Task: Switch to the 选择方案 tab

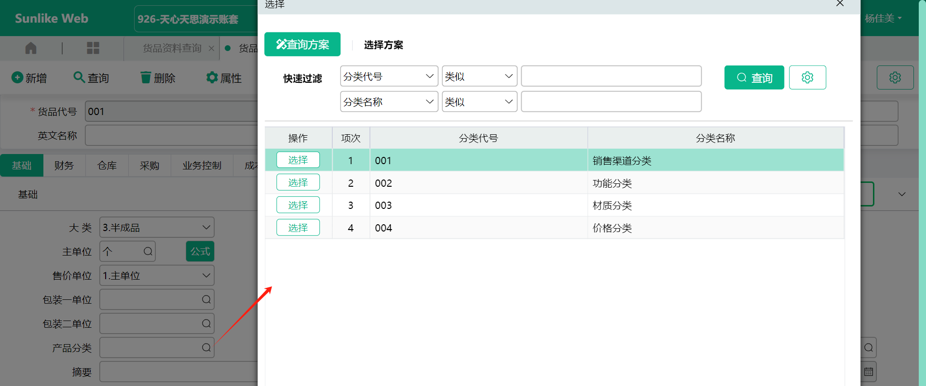Action: (383, 45)
